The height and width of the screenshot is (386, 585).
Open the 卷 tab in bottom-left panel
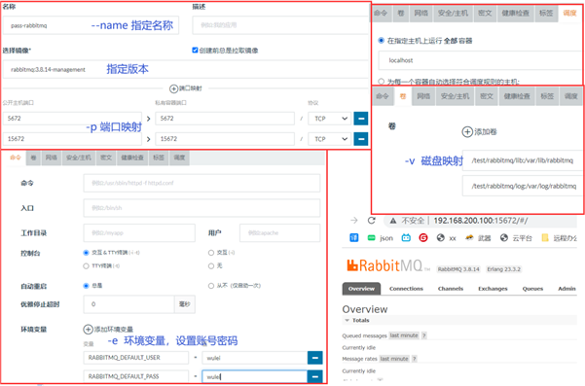click(33, 158)
